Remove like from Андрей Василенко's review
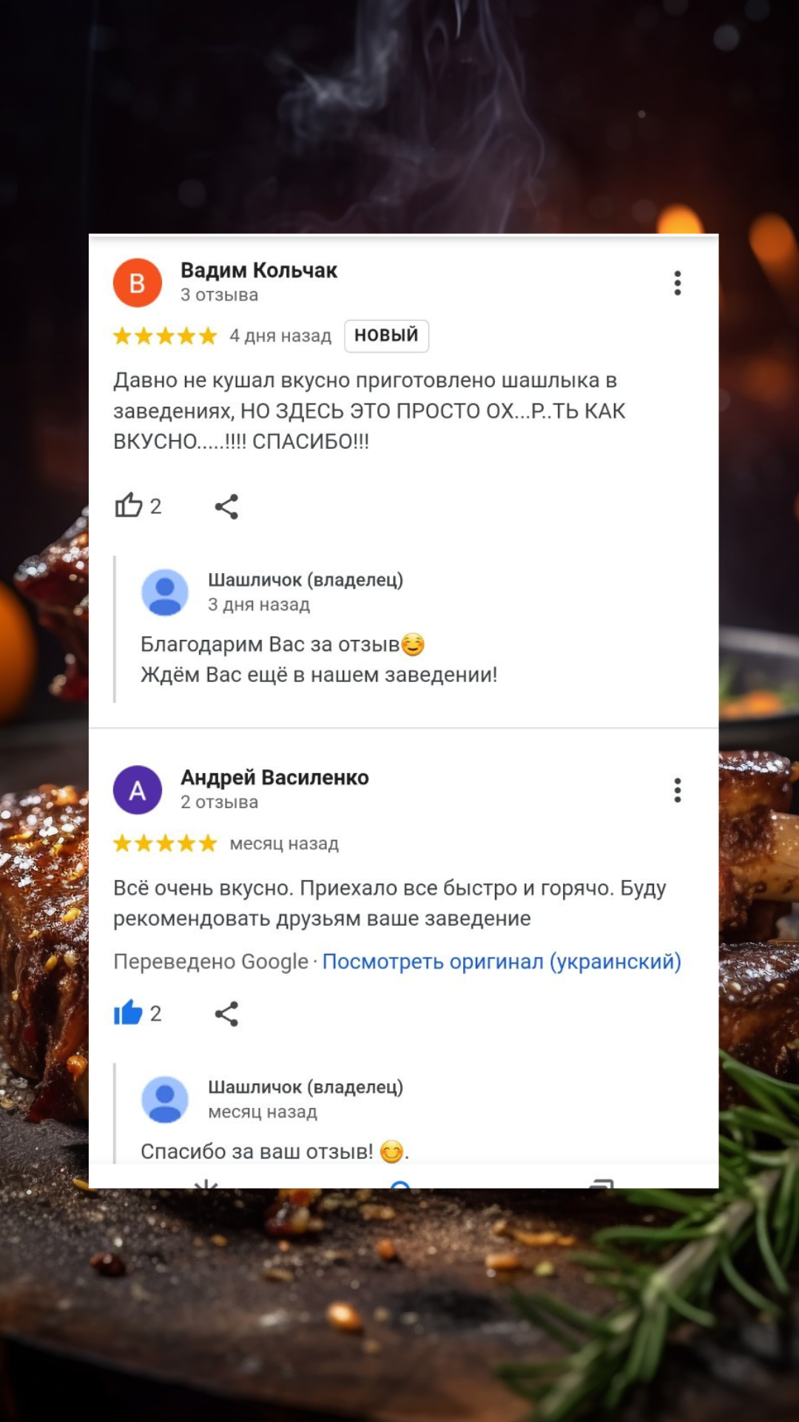The image size is (799, 1422). point(129,1013)
